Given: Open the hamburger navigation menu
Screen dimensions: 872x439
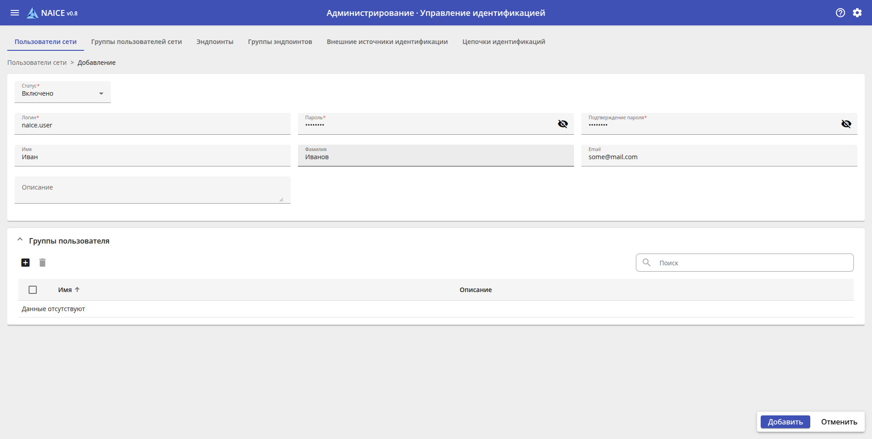Looking at the screenshot, I should click(x=15, y=13).
